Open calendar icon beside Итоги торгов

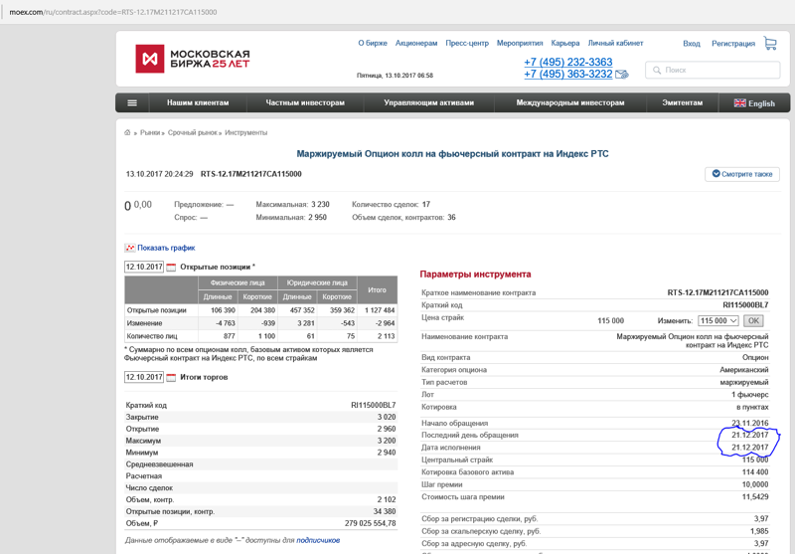pos(171,377)
